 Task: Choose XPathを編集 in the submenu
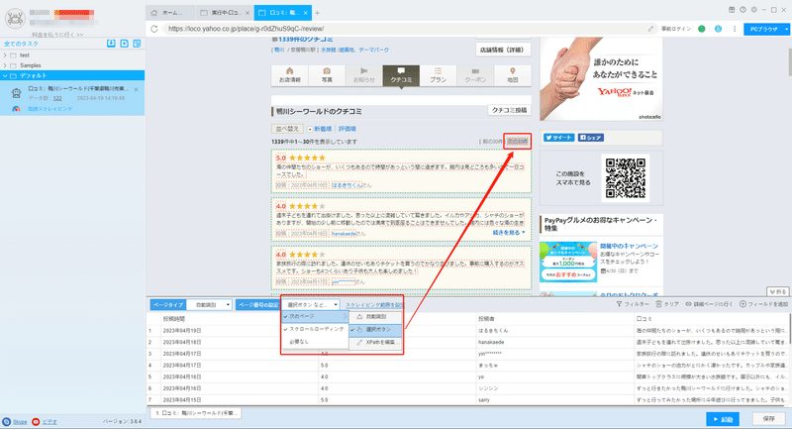[x=376, y=343]
